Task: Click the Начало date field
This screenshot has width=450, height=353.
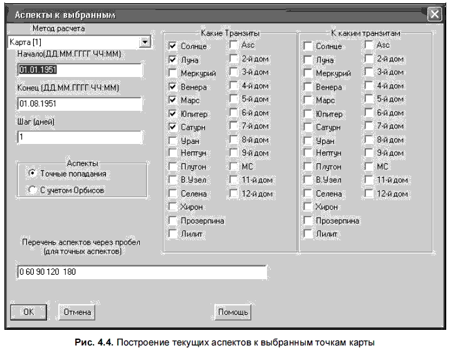Action: (x=80, y=70)
